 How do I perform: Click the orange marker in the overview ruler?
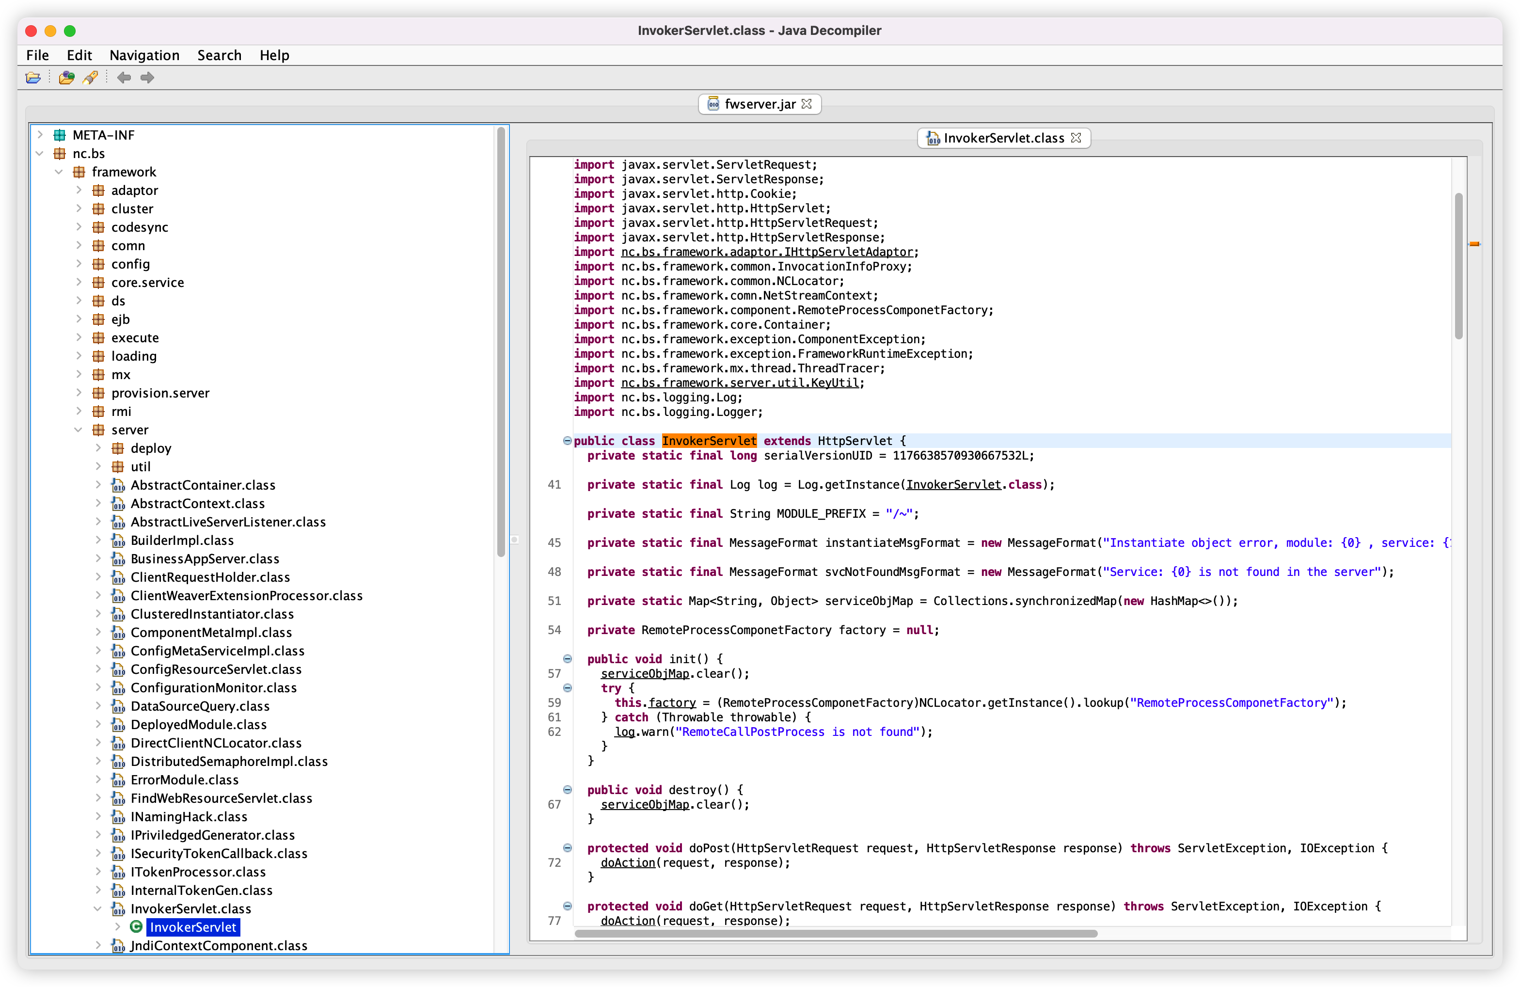tap(1474, 243)
